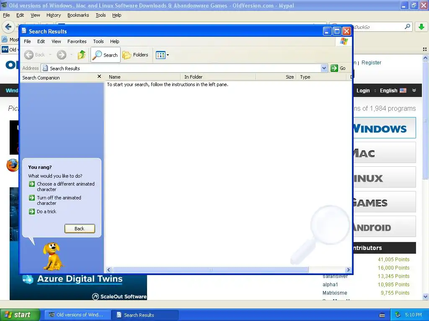Click contributor Matrixisme in the list

point(335,293)
